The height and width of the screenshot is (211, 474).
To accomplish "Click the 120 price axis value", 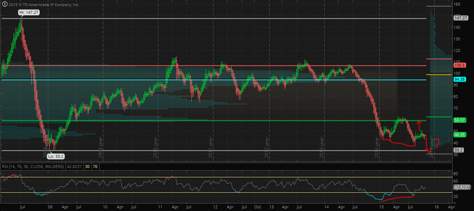I will pyautogui.click(x=457, y=51).
